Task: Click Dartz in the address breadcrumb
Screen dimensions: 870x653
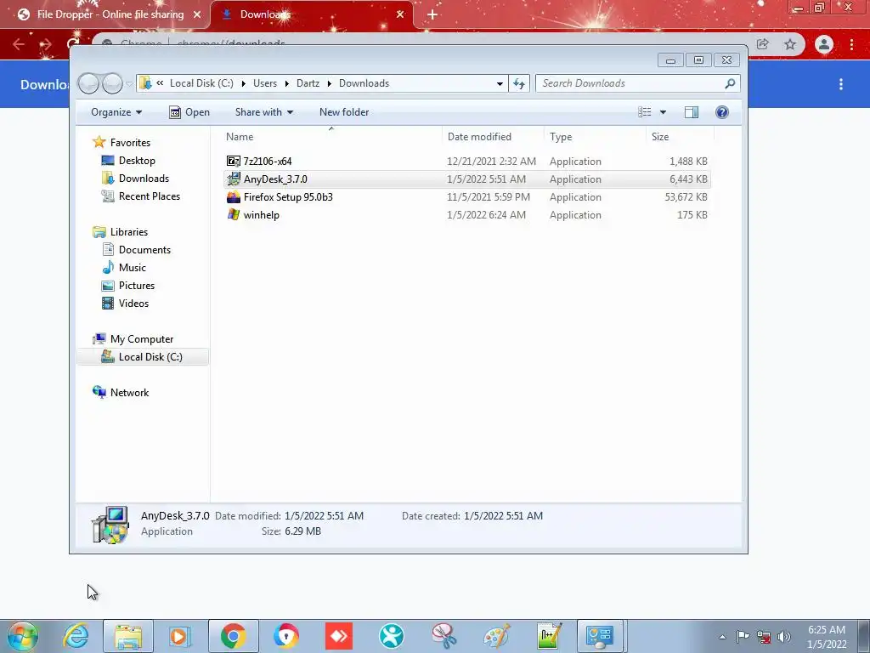Action: tap(308, 83)
